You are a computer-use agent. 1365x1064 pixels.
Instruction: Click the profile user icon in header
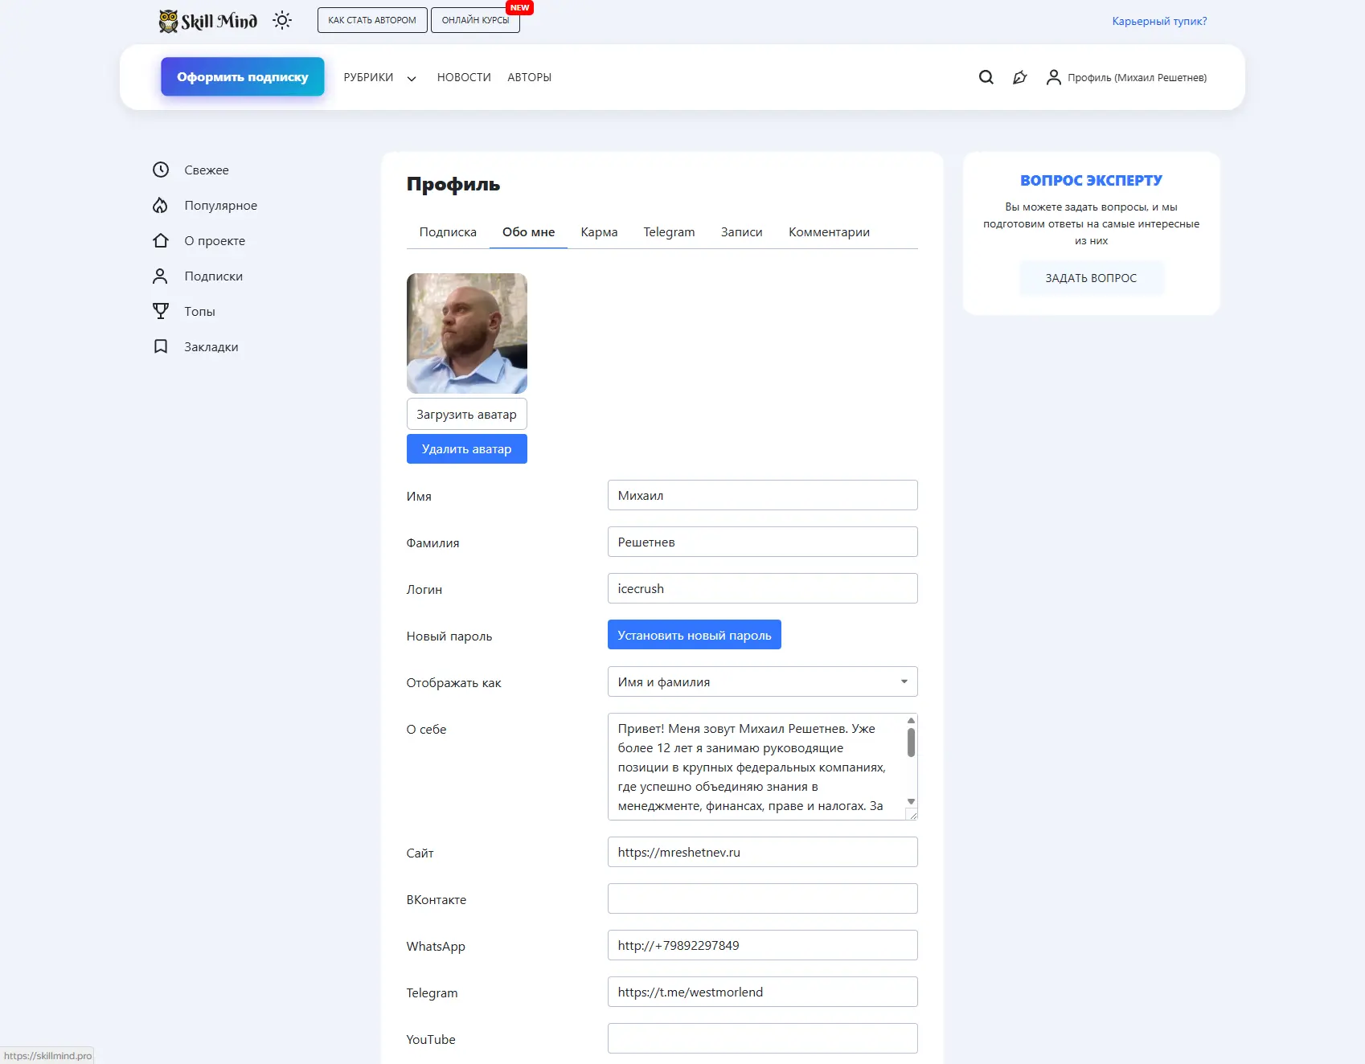point(1053,77)
